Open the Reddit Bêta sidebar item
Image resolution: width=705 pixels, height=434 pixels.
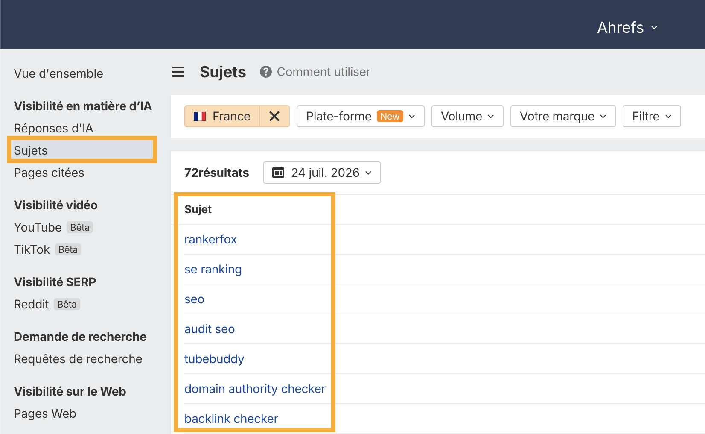coord(47,304)
